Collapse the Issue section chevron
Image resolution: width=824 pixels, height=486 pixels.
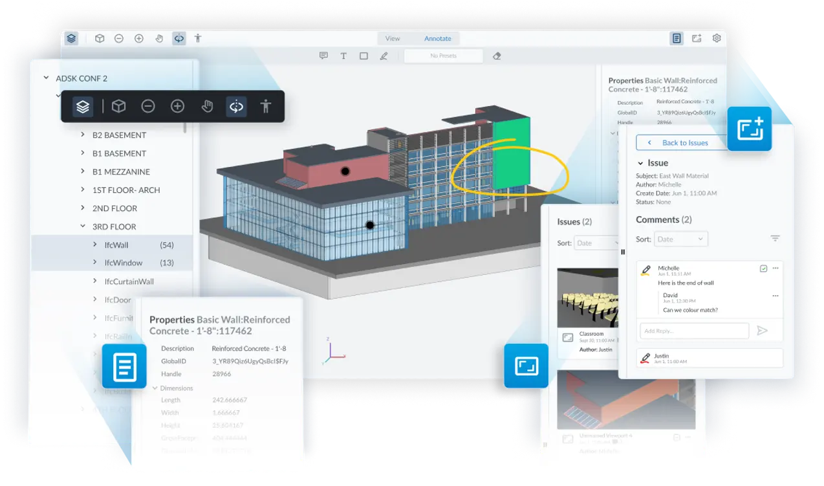640,163
